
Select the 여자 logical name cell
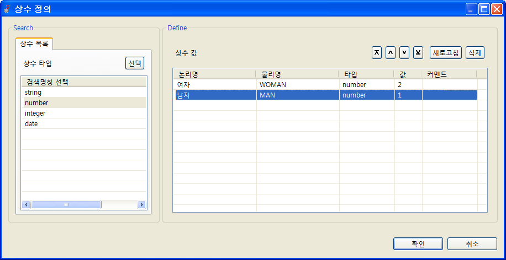point(215,85)
